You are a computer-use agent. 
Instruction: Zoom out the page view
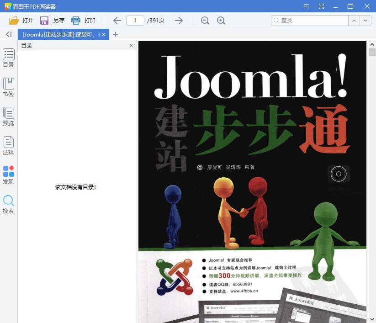(x=205, y=21)
